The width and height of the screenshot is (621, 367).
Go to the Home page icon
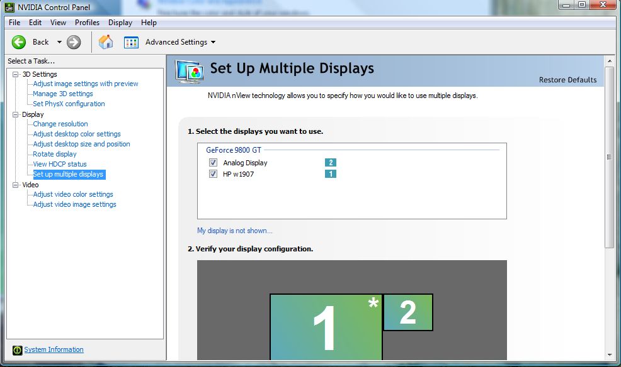click(x=106, y=42)
